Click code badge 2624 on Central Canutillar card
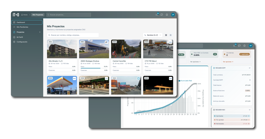Image resolution: width=265 pixels, height=139 pixels. (114, 42)
